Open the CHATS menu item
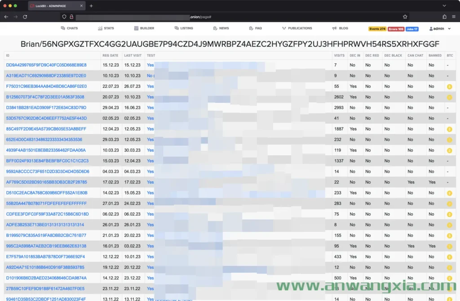This screenshot has height=301, width=460. [x=69, y=28]
